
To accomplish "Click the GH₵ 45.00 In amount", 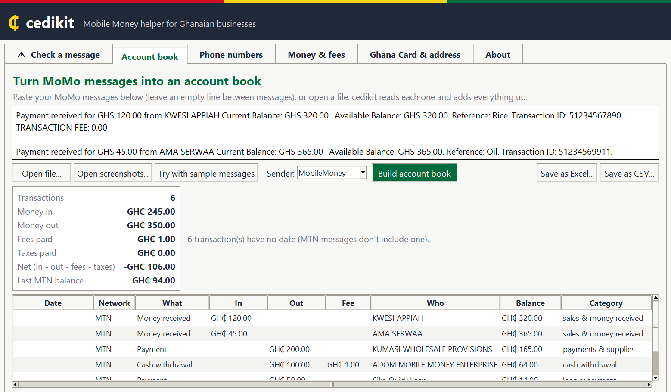I will 229,334.
